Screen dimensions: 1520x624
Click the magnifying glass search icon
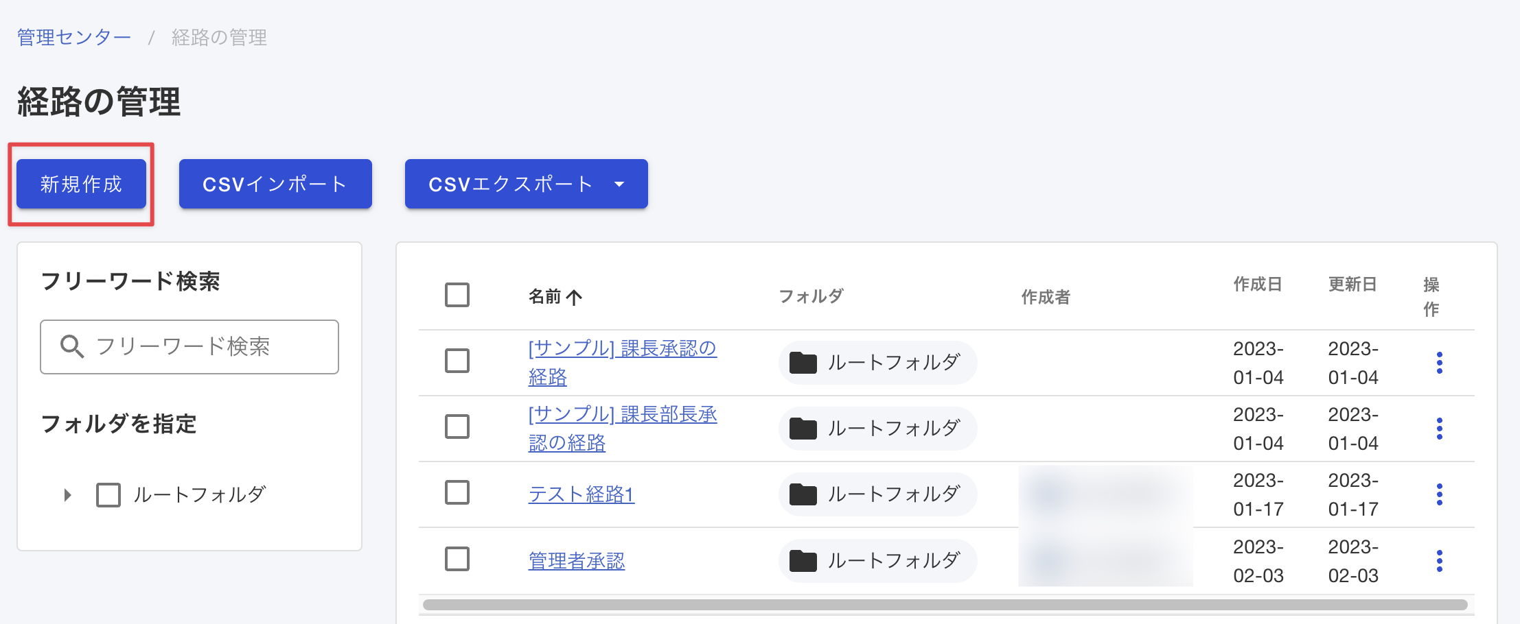(x=73, y=346)
